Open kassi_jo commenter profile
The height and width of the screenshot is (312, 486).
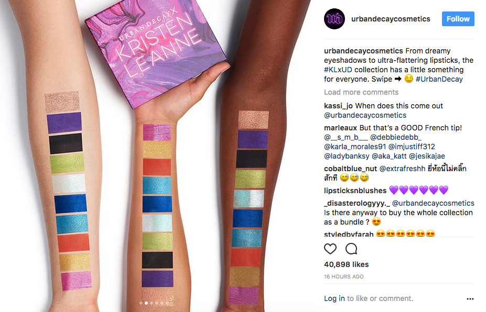[x=338, y=106]
